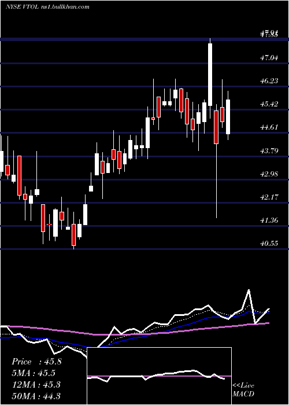Click the 46.23 price level label
The height and width of the screenshot is (405, 289).
(x=269, y=81)
